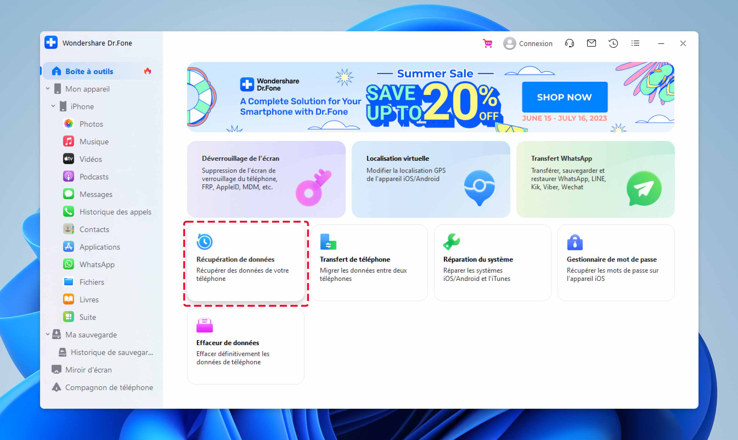
Task: Open Applications in the sidebar
Action: 100,247
